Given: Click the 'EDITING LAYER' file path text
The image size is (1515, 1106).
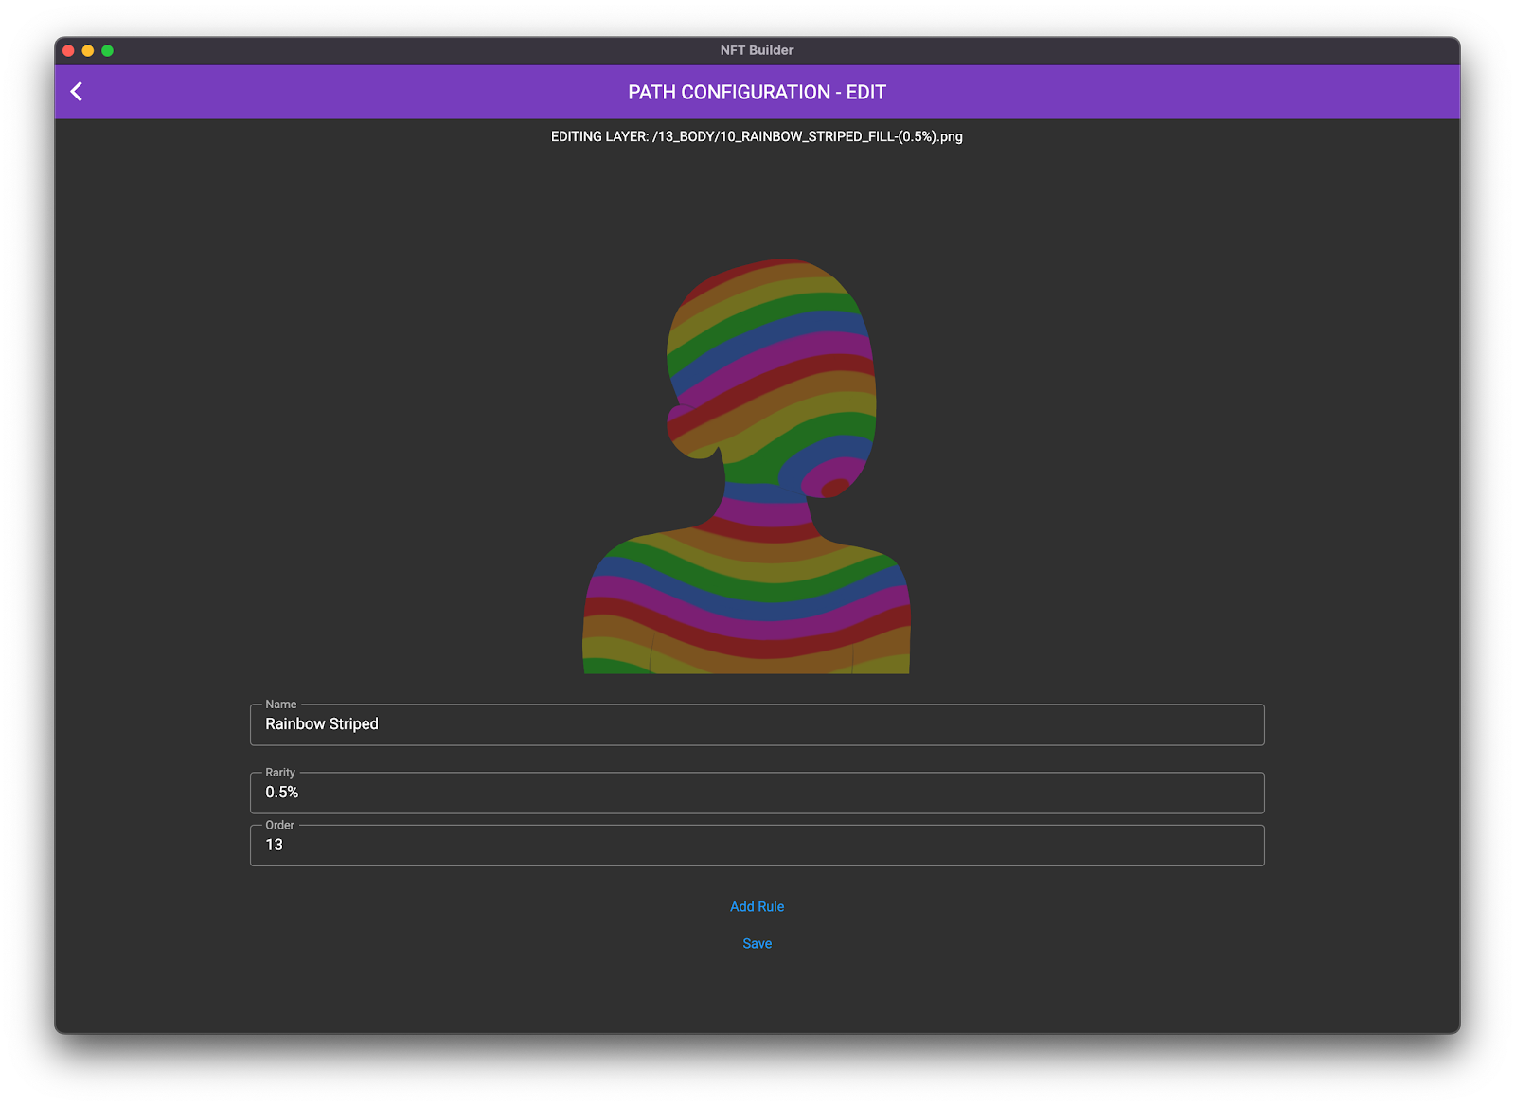Looking at the screenshot, I should tap(757, 136).
